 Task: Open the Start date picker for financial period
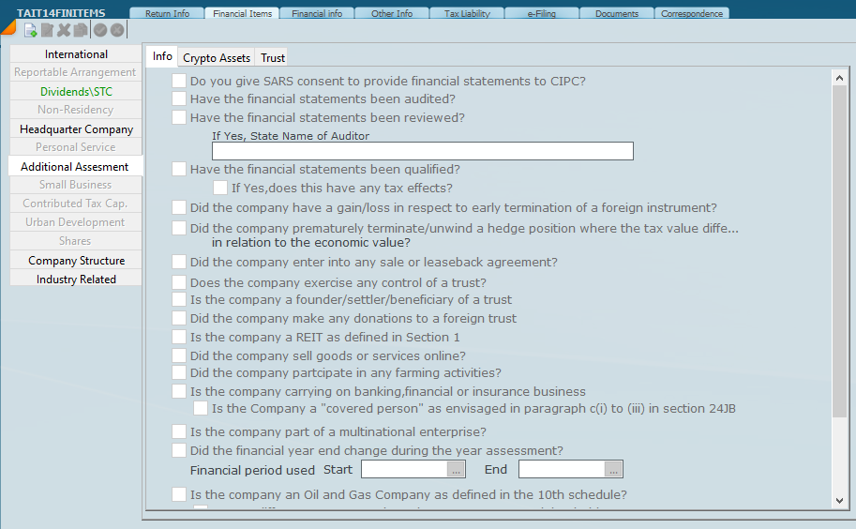pos(456,470)
